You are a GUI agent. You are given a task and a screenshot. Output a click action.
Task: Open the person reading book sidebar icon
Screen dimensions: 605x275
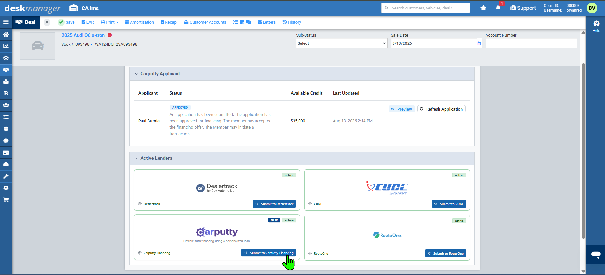point(6,82)
